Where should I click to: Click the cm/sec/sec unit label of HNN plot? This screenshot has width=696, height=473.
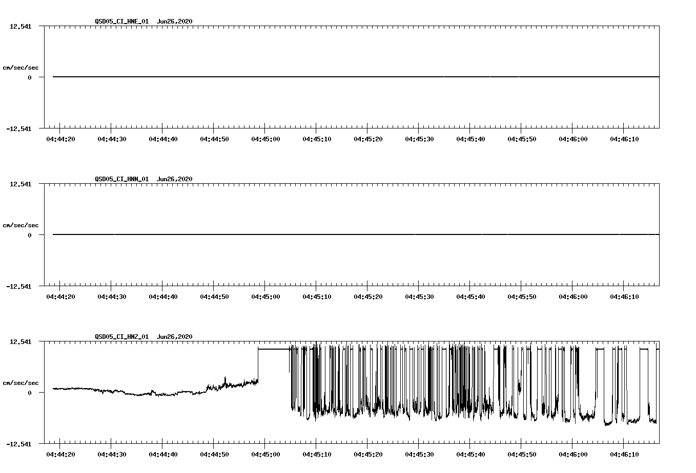coord(21,225)
